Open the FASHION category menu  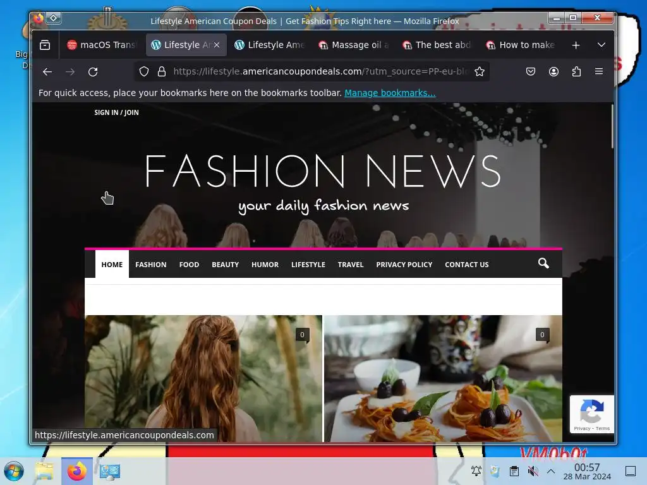[151, 265]
